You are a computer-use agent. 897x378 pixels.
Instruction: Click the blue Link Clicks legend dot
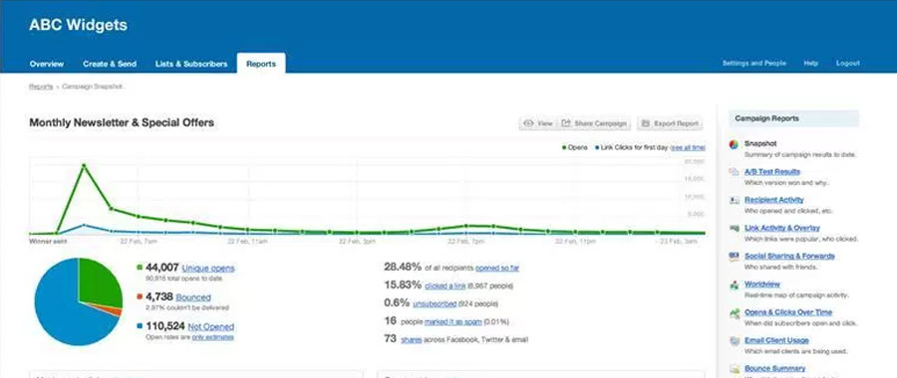(597, 148)
